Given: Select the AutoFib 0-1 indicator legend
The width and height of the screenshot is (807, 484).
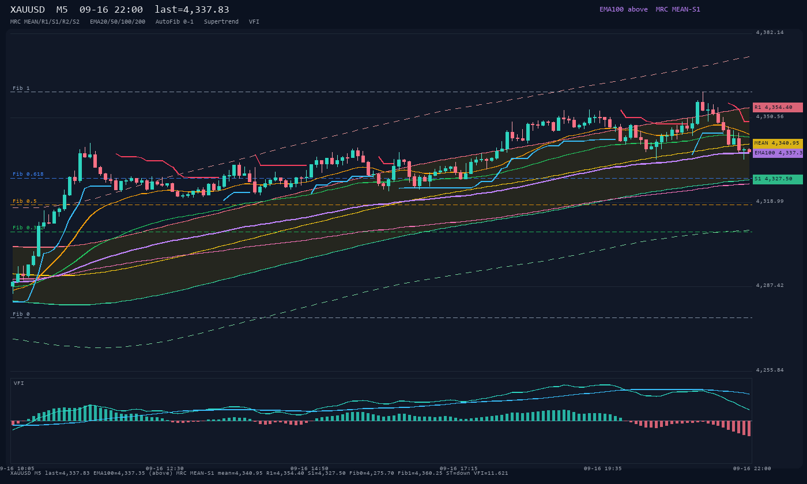Looking at the screenshot, I should click(x=175, y=22).
